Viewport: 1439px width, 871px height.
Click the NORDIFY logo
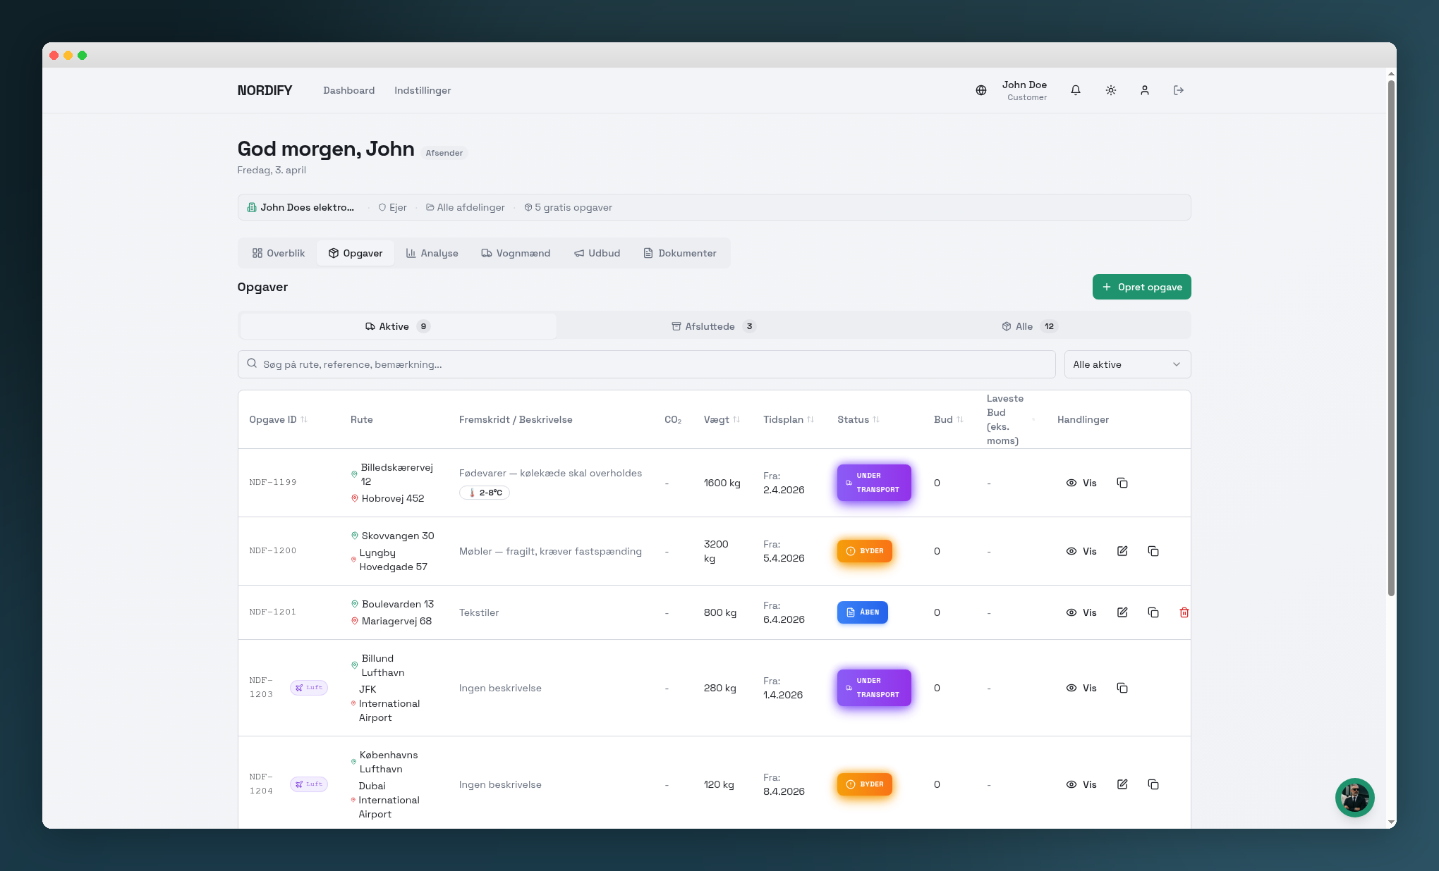tap(265, 90)
